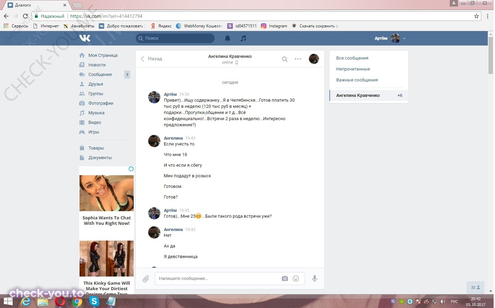Open the Сервисы apps bookmark
The height and width of the screenshot is (308, 495).
(x=16, y=26)
